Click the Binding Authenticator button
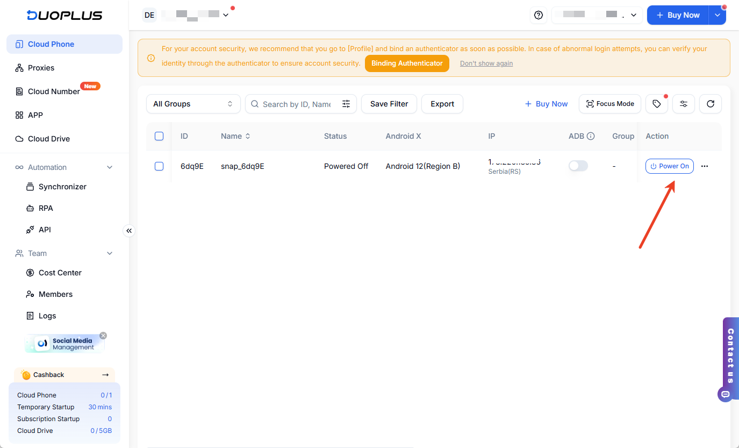This screenshot has height=448, width=739. (x=407, y=63)
